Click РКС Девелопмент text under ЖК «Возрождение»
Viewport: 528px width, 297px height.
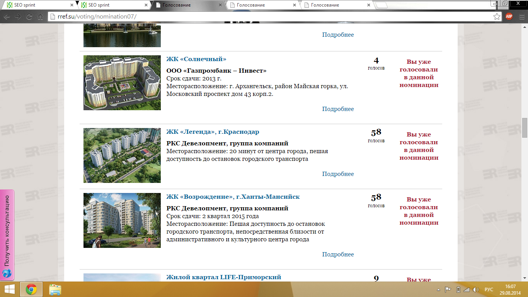coord(227,208)
